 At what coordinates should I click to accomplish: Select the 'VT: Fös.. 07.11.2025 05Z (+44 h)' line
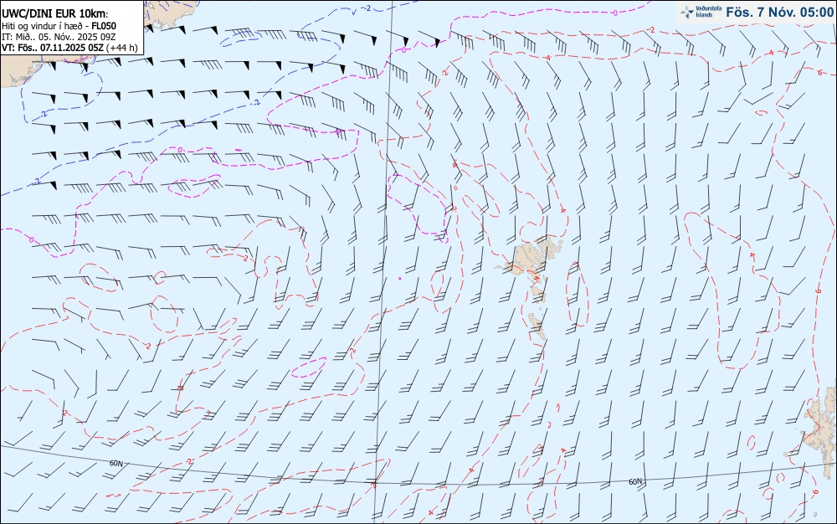point(69,48)
